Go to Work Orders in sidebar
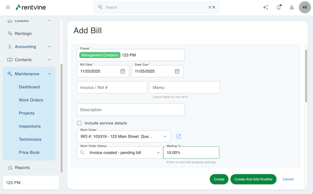 [31, 100]
